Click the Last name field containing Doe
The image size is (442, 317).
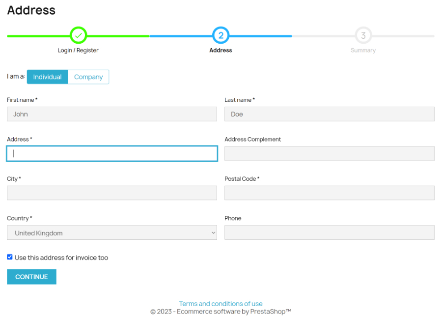(x=329, y=114)
